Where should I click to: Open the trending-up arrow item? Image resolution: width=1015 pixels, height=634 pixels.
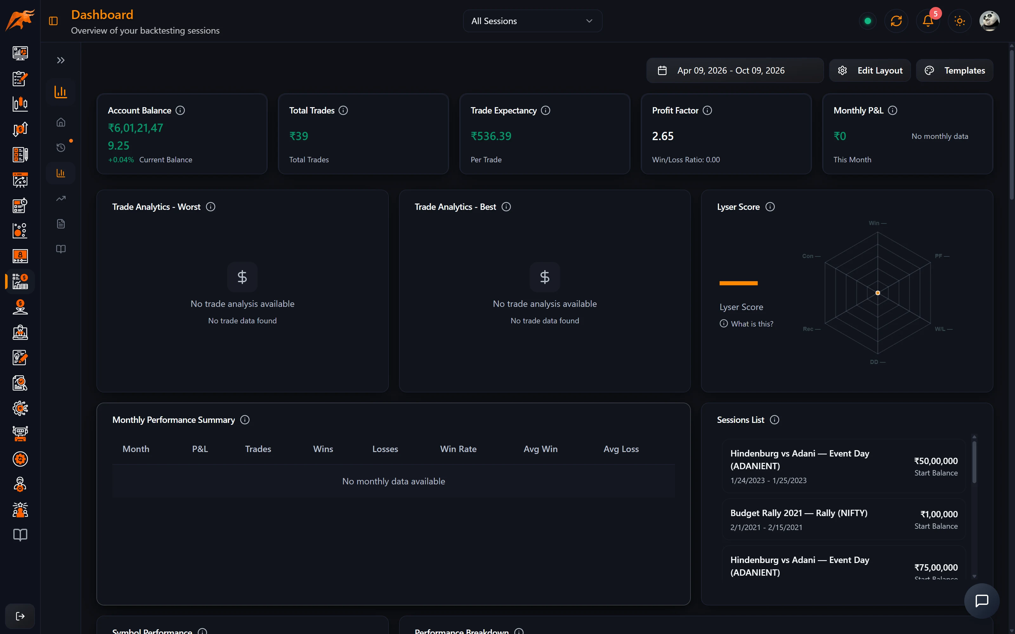pos(61,198)
